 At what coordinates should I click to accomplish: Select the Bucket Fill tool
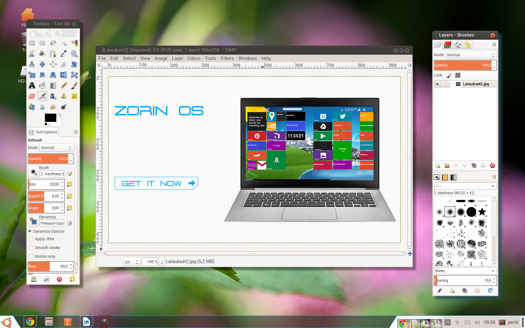(x=42, y=86)
